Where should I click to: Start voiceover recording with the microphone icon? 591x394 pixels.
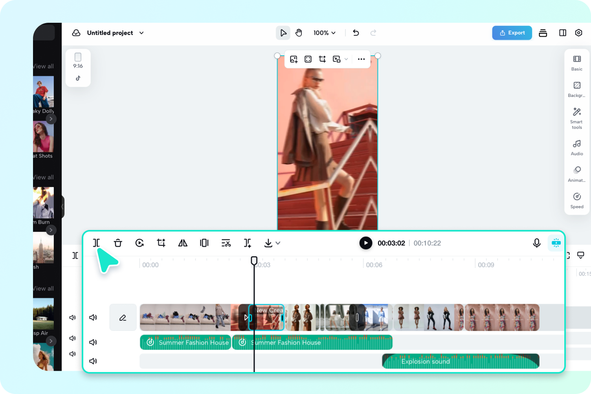[x=536, y=243]
